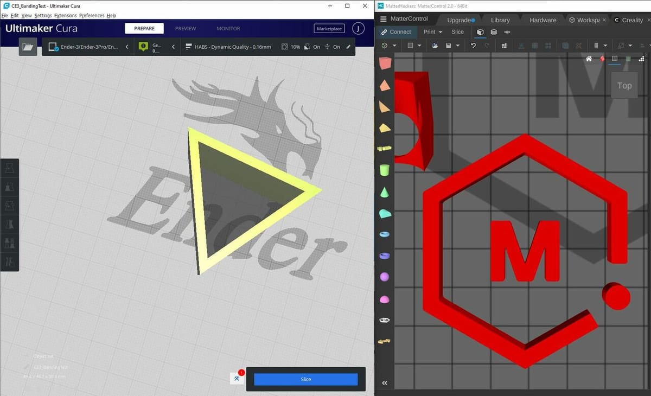
Task: Add a half sphere primitive in MatterControl
Action: (385, 298)
